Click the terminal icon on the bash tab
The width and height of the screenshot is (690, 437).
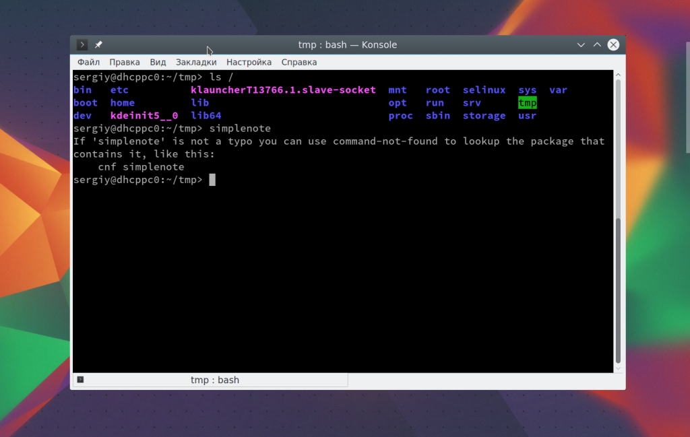click(x=80, y=380)
